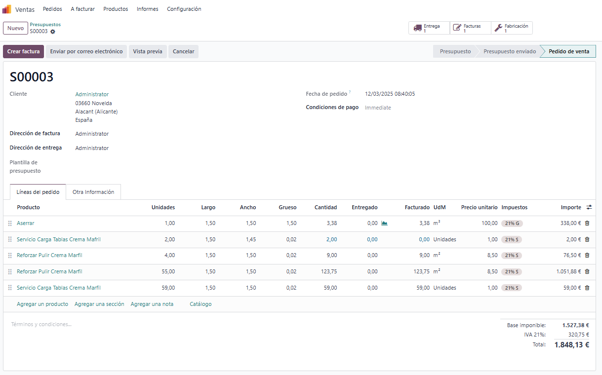Screen dimensions: 602x375
Task: Click the Importe column header
Action: tap(571, 207)
